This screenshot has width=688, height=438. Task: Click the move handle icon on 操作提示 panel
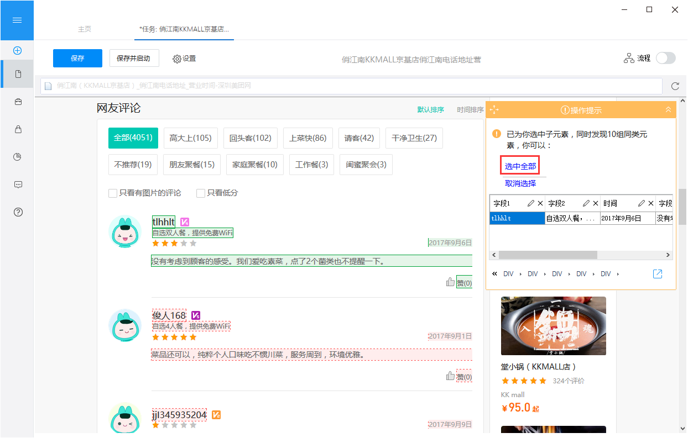[494, 110]
